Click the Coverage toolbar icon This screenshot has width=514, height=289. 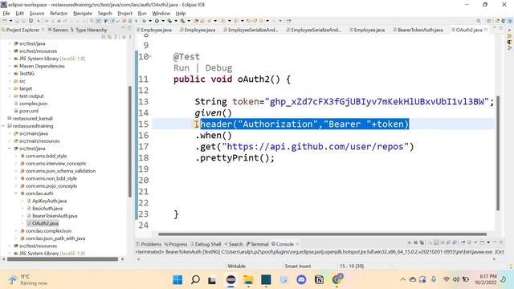[x=169, y=21]
